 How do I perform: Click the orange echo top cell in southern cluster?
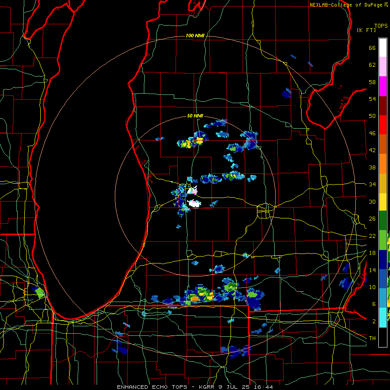coord(195,299)
